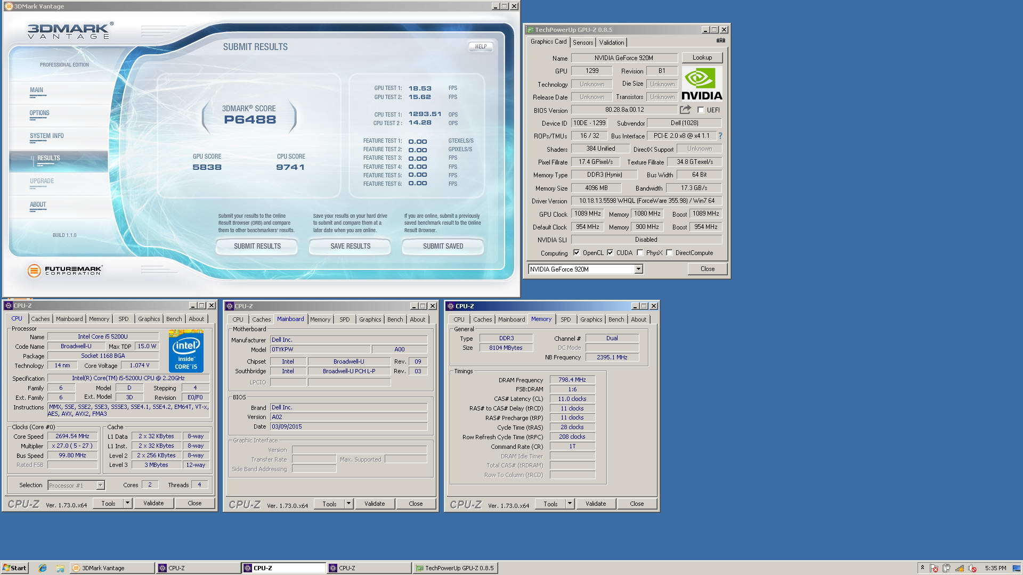Open Internet Explorer from the quick launch

point(43,568)
